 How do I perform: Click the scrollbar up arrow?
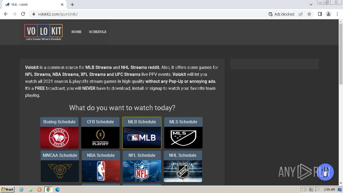coord(341,21)
